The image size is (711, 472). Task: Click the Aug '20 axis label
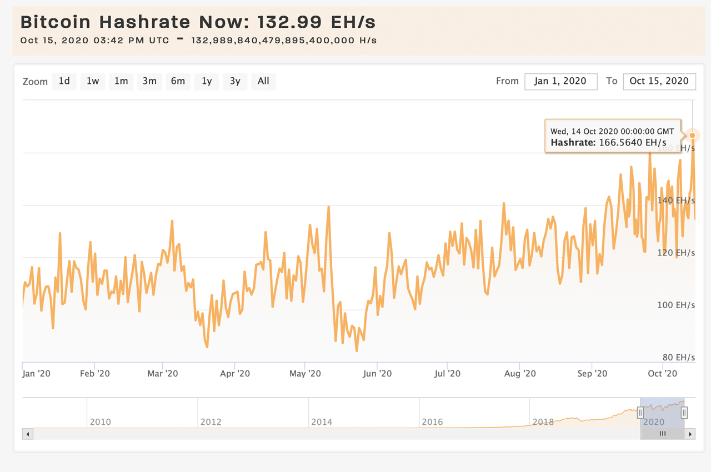click(520, 374)
